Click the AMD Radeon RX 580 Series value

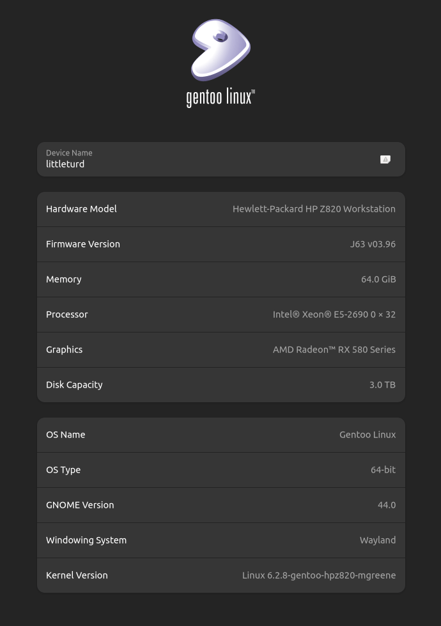(x=334, y=349)
